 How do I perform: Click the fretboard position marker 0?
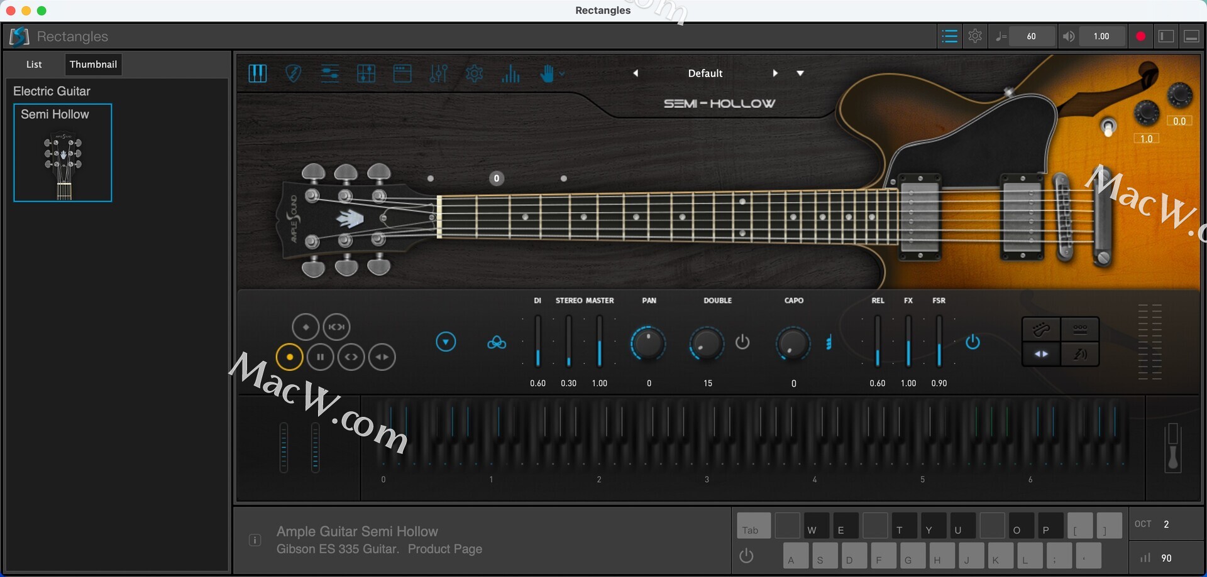(x=497, y=178)
